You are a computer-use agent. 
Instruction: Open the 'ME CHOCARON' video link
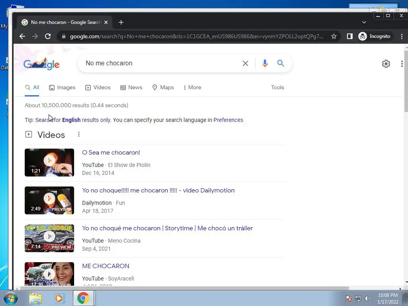click(106, 266)
